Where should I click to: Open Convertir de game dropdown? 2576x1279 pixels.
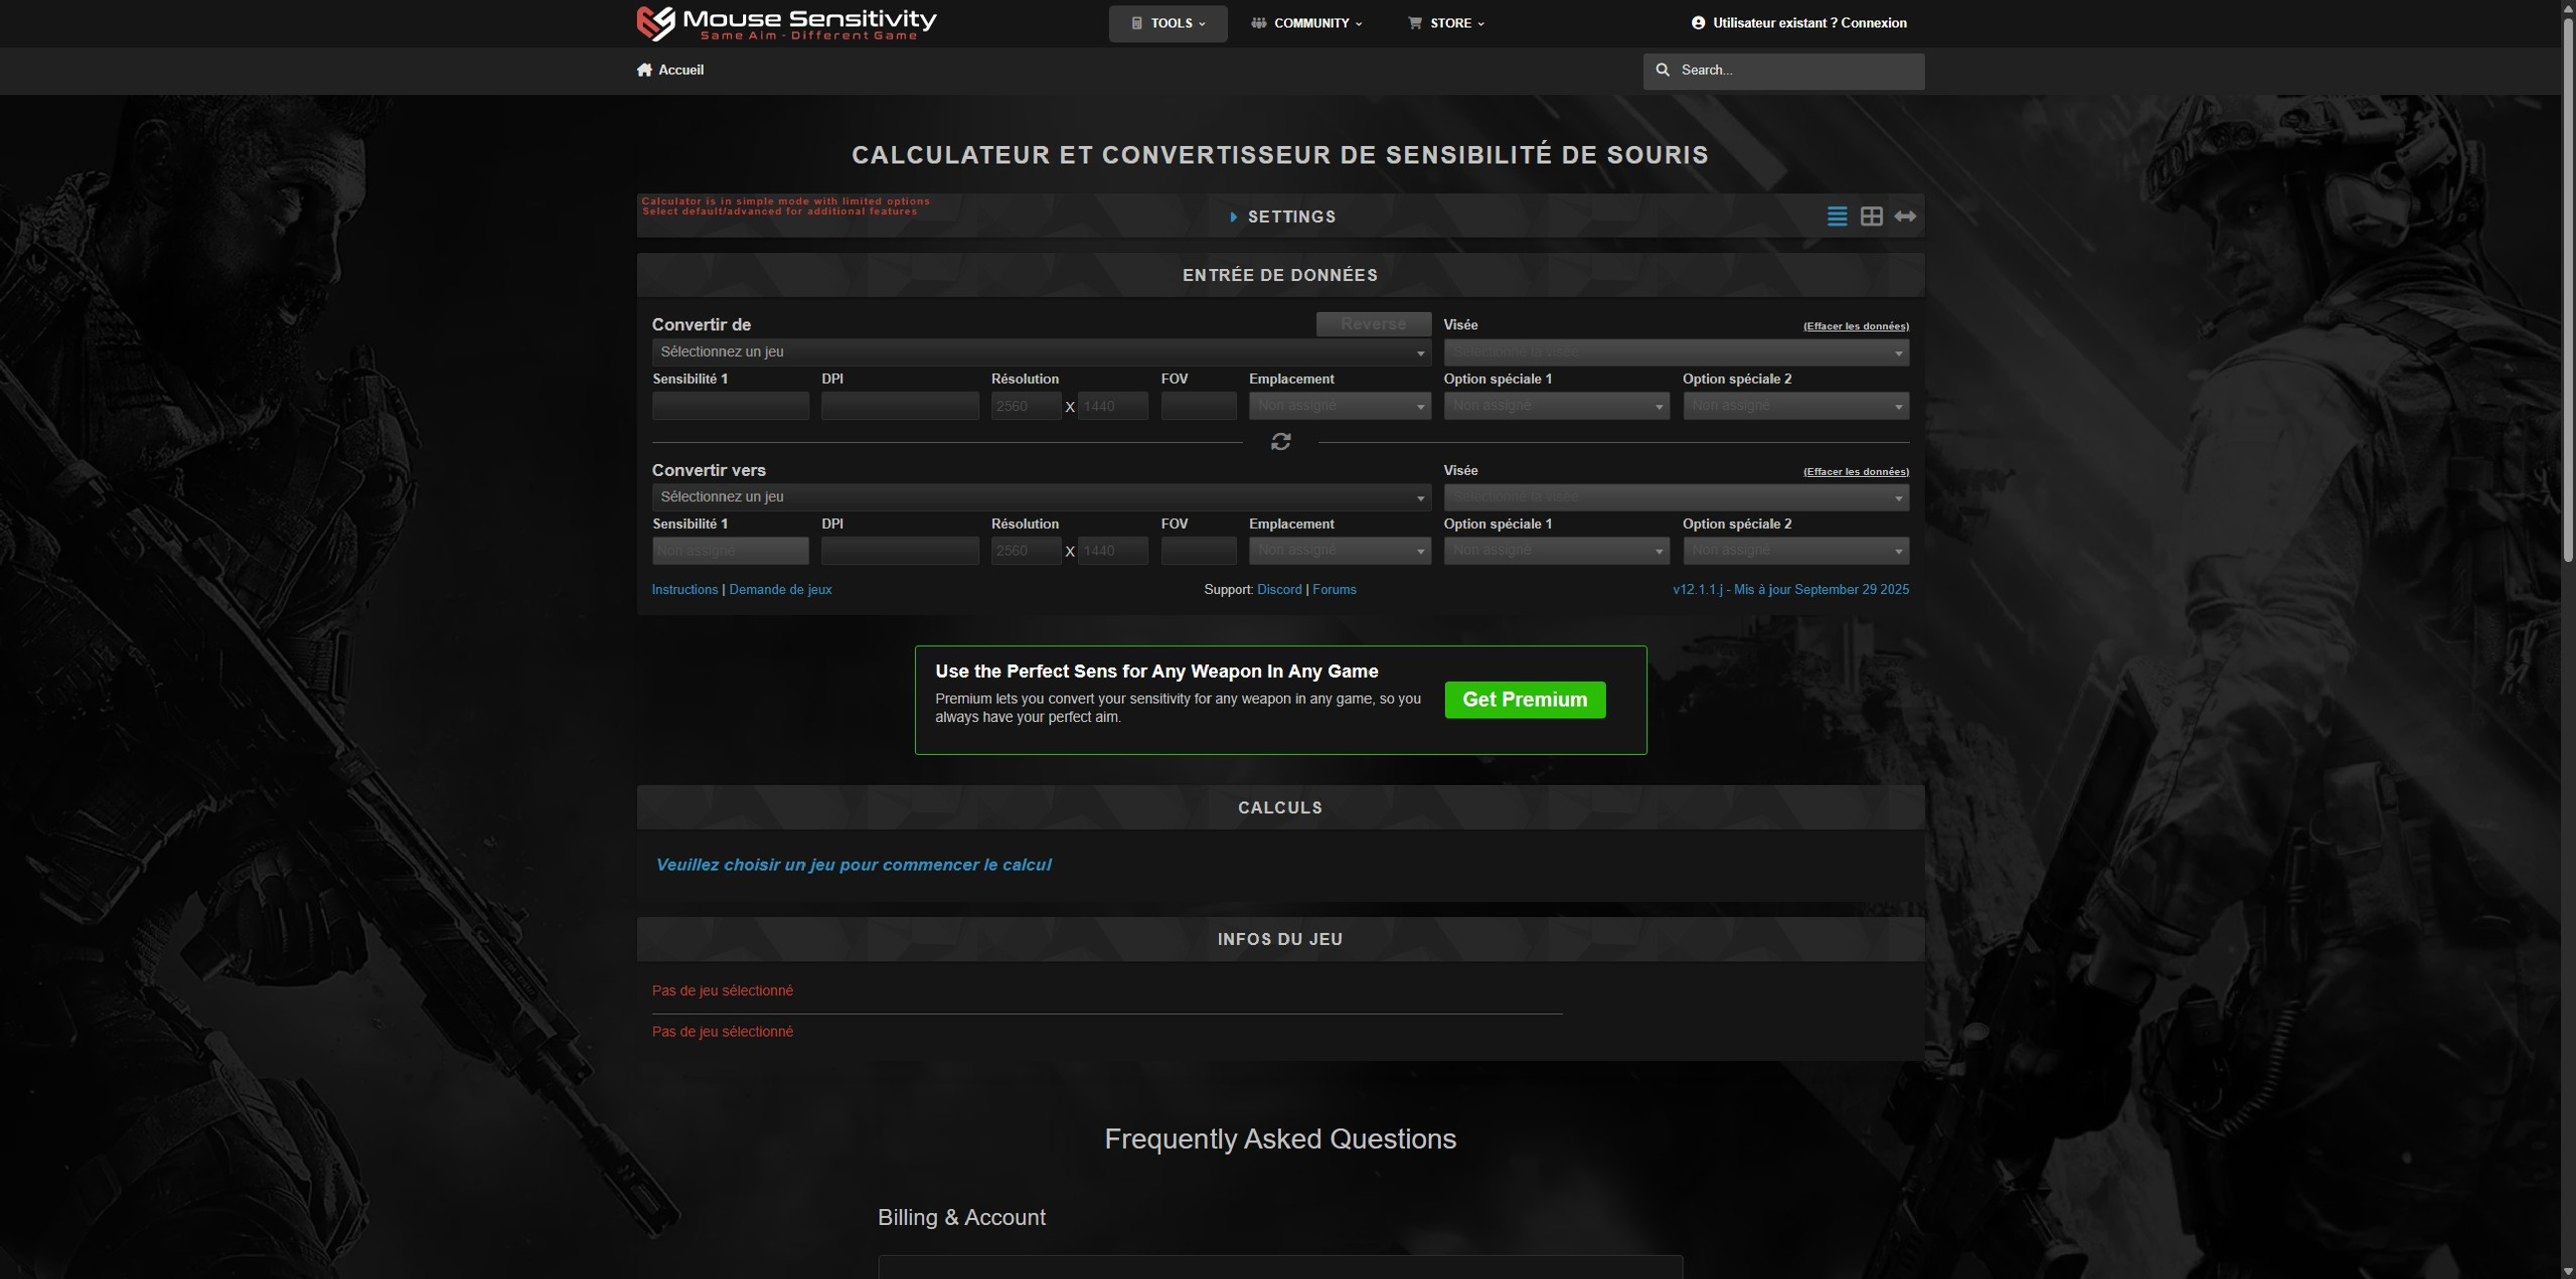[x=1040, y=352]
